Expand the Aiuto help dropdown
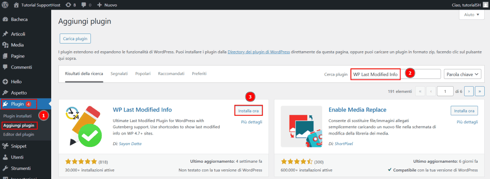 [471, 15]
